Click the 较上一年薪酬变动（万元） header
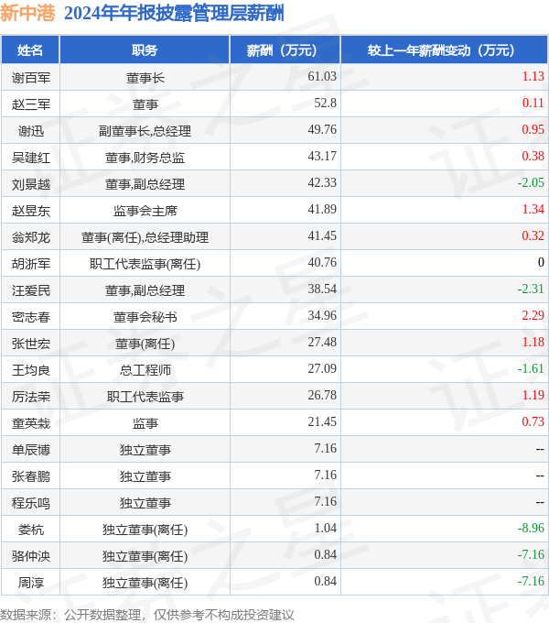Viewport: 549px width, 623px height. click(x=445, y=50)
